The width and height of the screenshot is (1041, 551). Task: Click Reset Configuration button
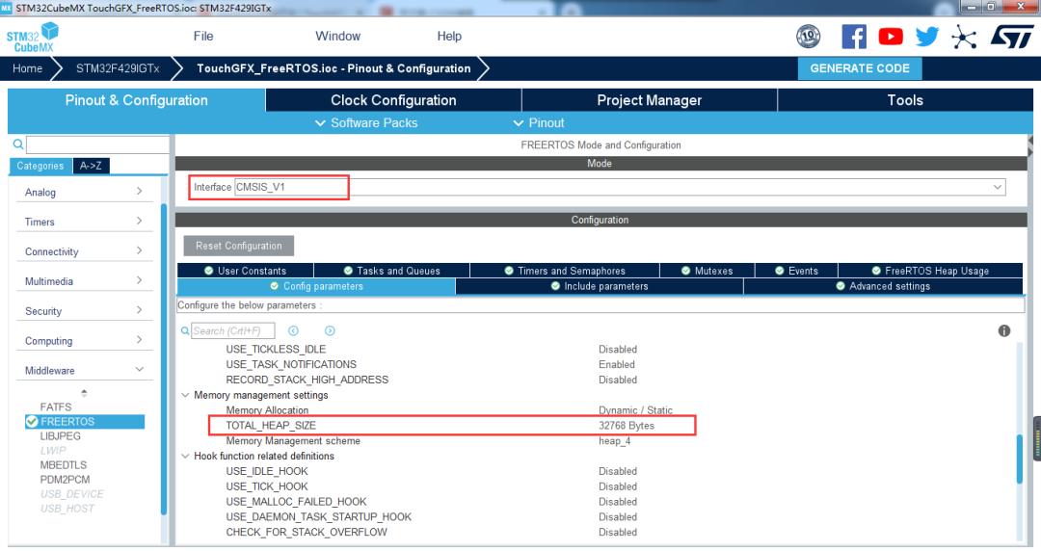pyautogui.click(x=238, y=246)
